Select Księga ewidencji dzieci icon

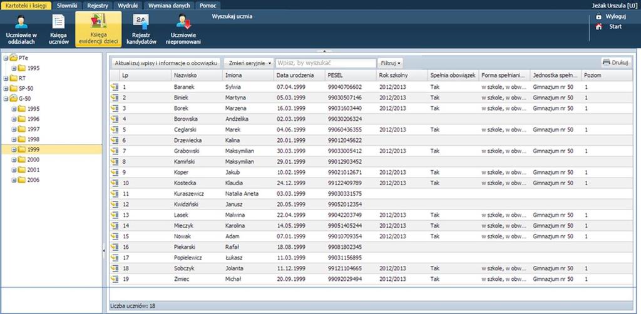click(98, 29)
